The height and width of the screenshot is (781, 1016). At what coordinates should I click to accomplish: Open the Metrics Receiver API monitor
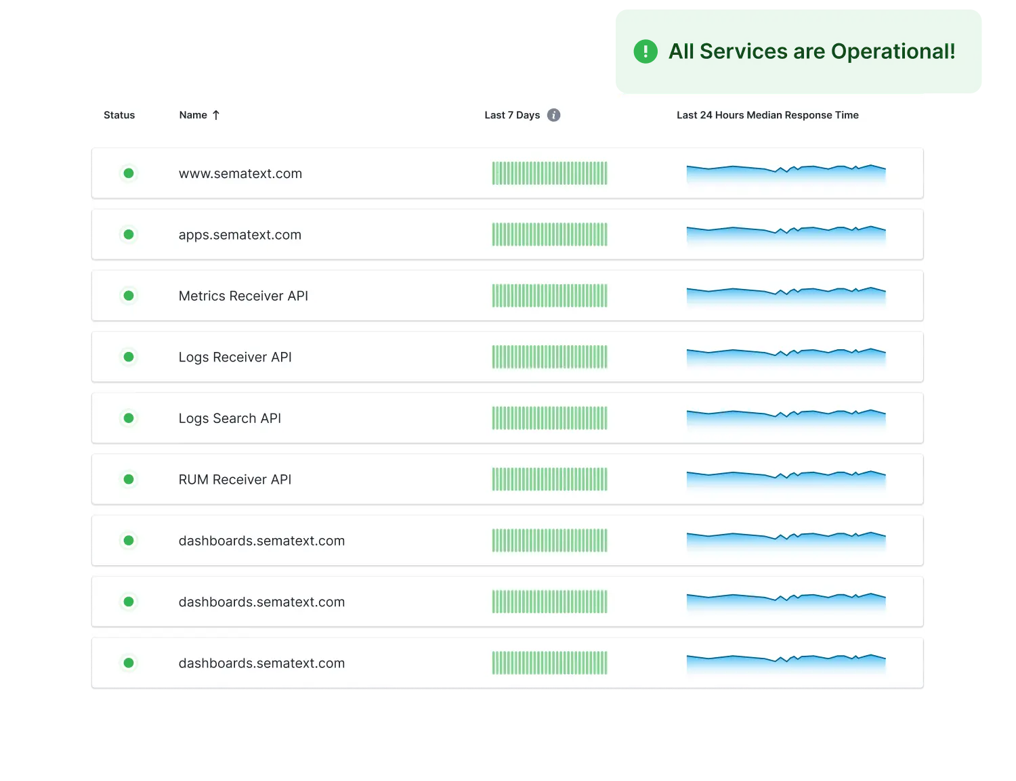(x=243, y=296)
